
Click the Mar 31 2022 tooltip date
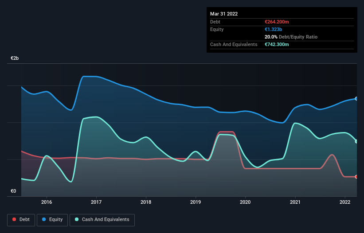pos(224,14)
